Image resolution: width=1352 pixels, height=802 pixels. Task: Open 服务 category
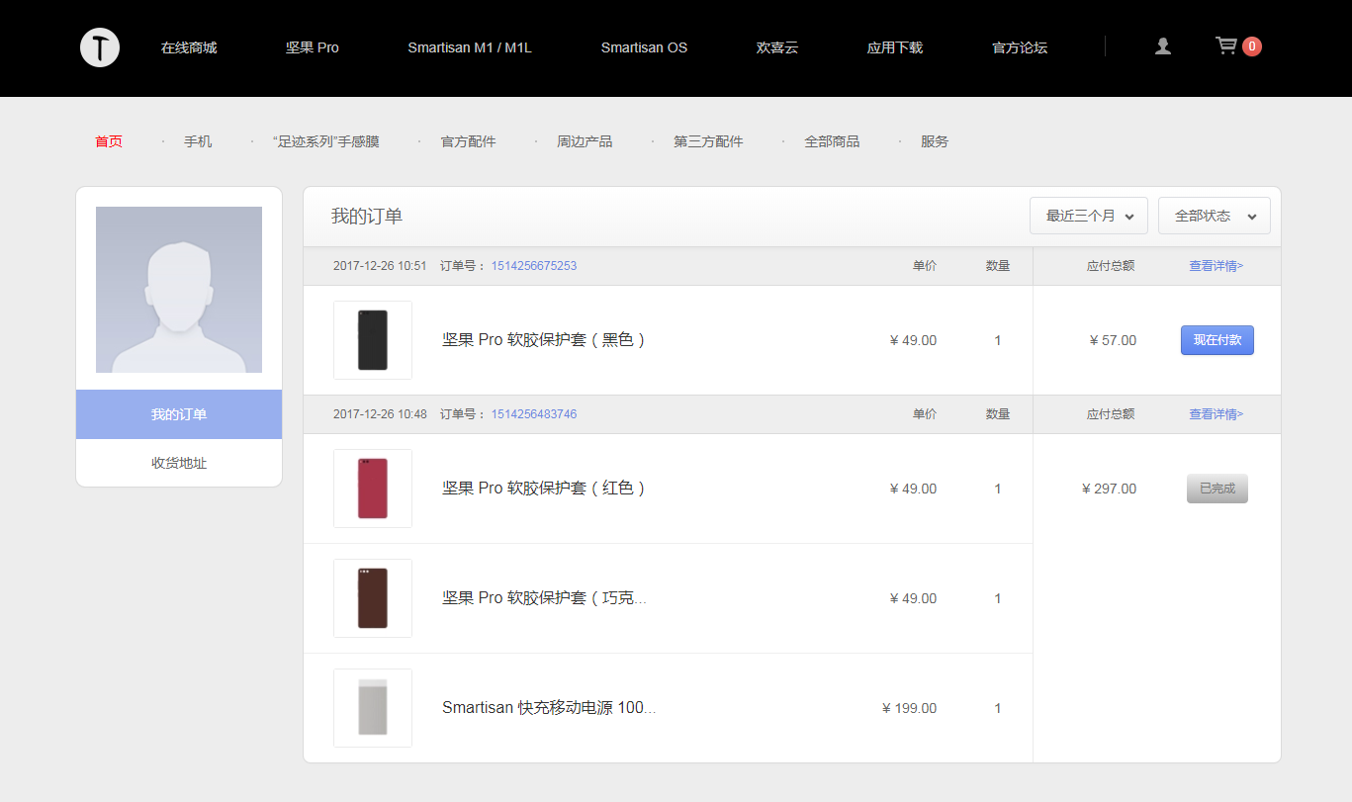click(x=935, y=141)
